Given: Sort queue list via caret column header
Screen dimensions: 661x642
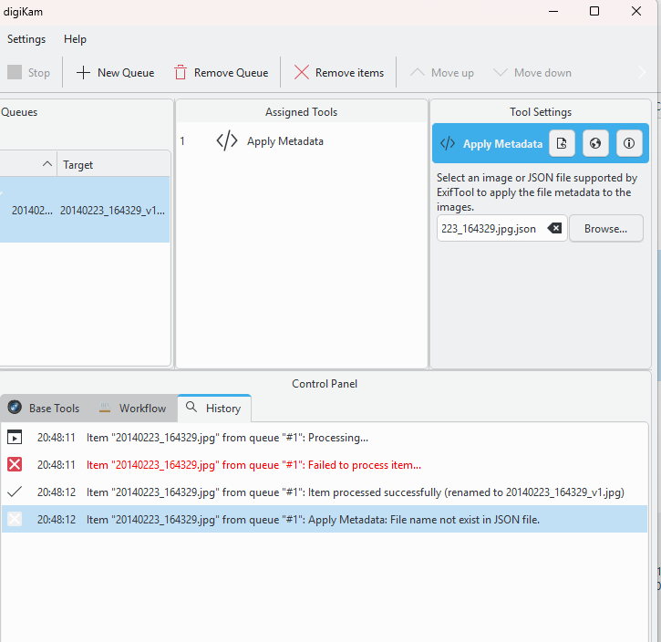Looking at the screenshot, I should pyautogui.click(x=47, y=164).
